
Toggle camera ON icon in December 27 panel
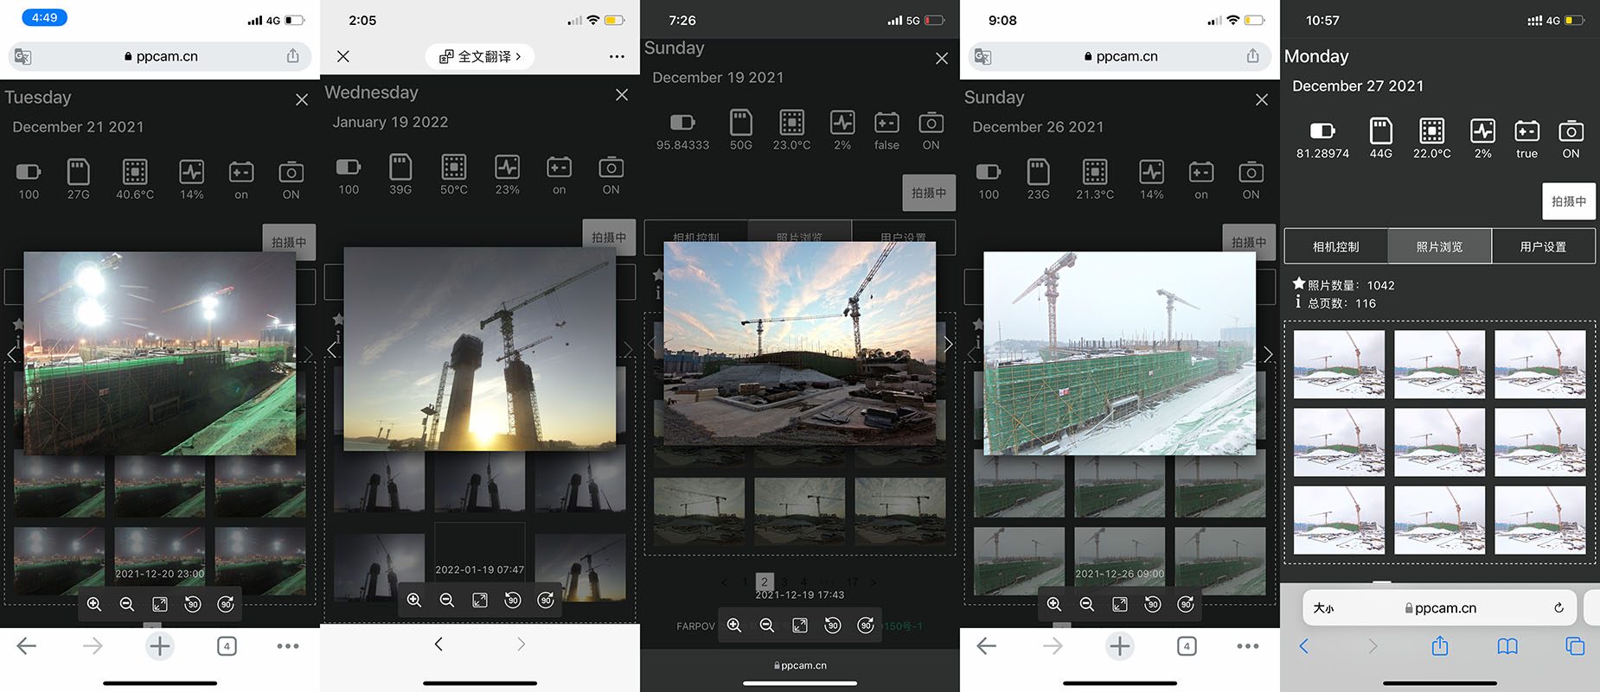[x=1571, y=132]
